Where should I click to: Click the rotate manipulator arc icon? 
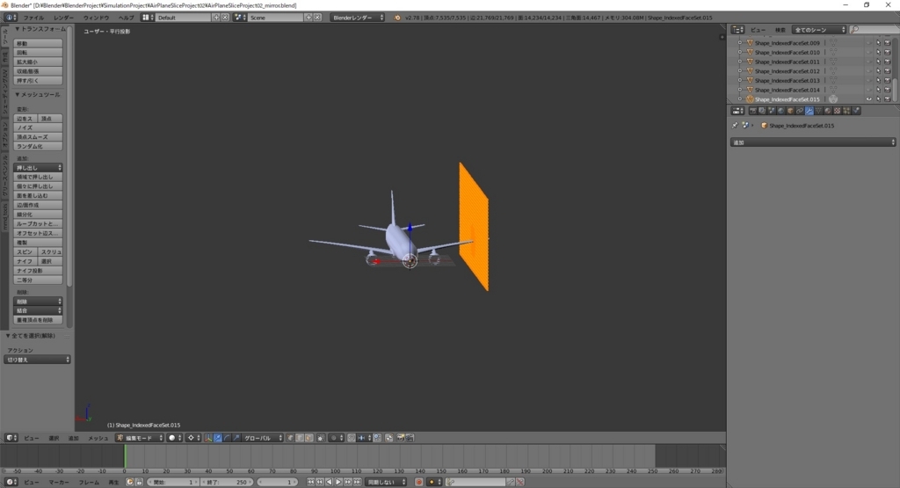(x=228, y=438)
